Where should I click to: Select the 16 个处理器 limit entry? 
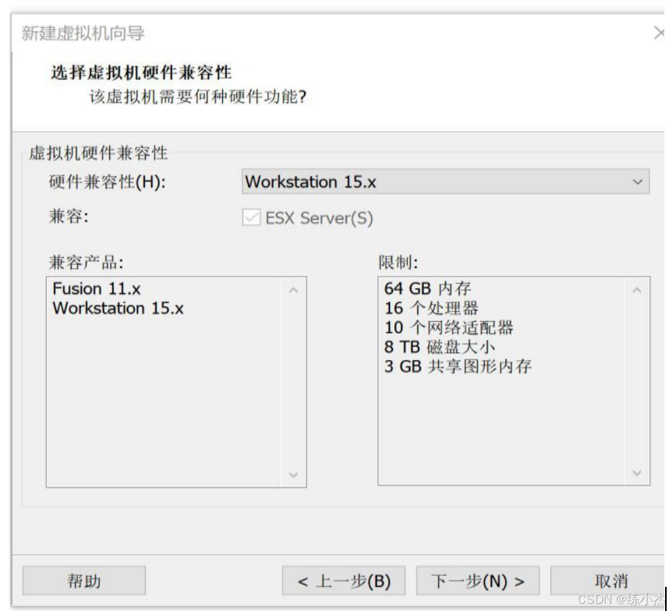click(x=431, y=309)
